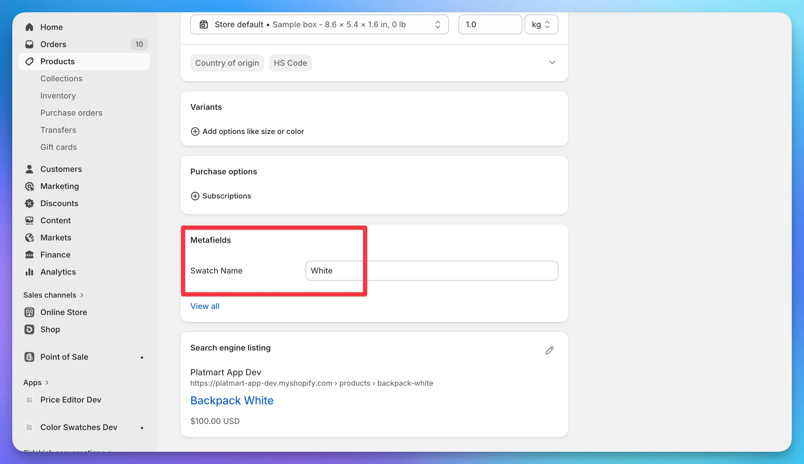Go to Purchase orders page
The image size is (804, 464).
(x=71, y=113)
